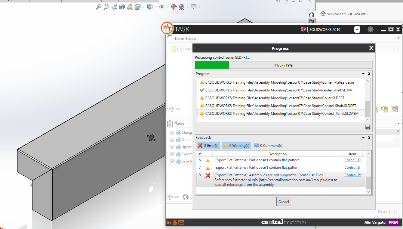The image size is (403, 229).
Task: Open Display Style dropdown arrow
Action: click(155, 7)
